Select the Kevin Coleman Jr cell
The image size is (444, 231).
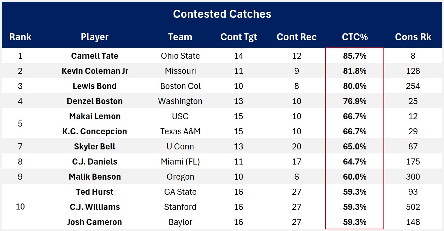(95, 71)
